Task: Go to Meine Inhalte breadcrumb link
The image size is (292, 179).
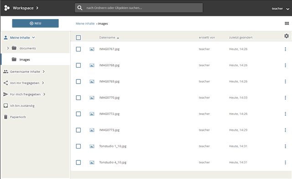Action: [85, 24]
